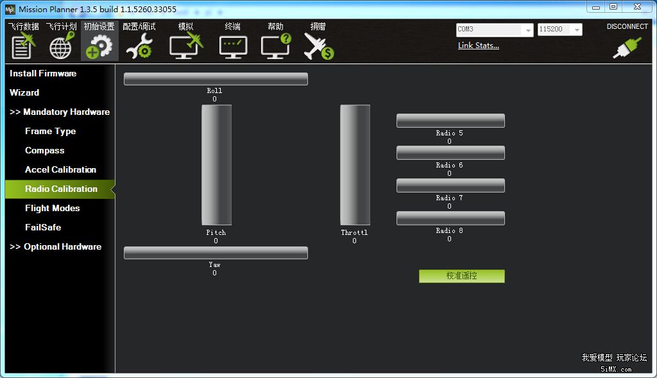Image resolution: width=657 pixels, height=378 pixels.
Task: Click the "Radio 5" label text
Action: [449, 133]
